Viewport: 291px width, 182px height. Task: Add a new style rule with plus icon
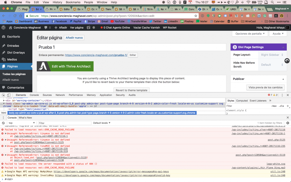pyautogui.click(x=288, y=106)
